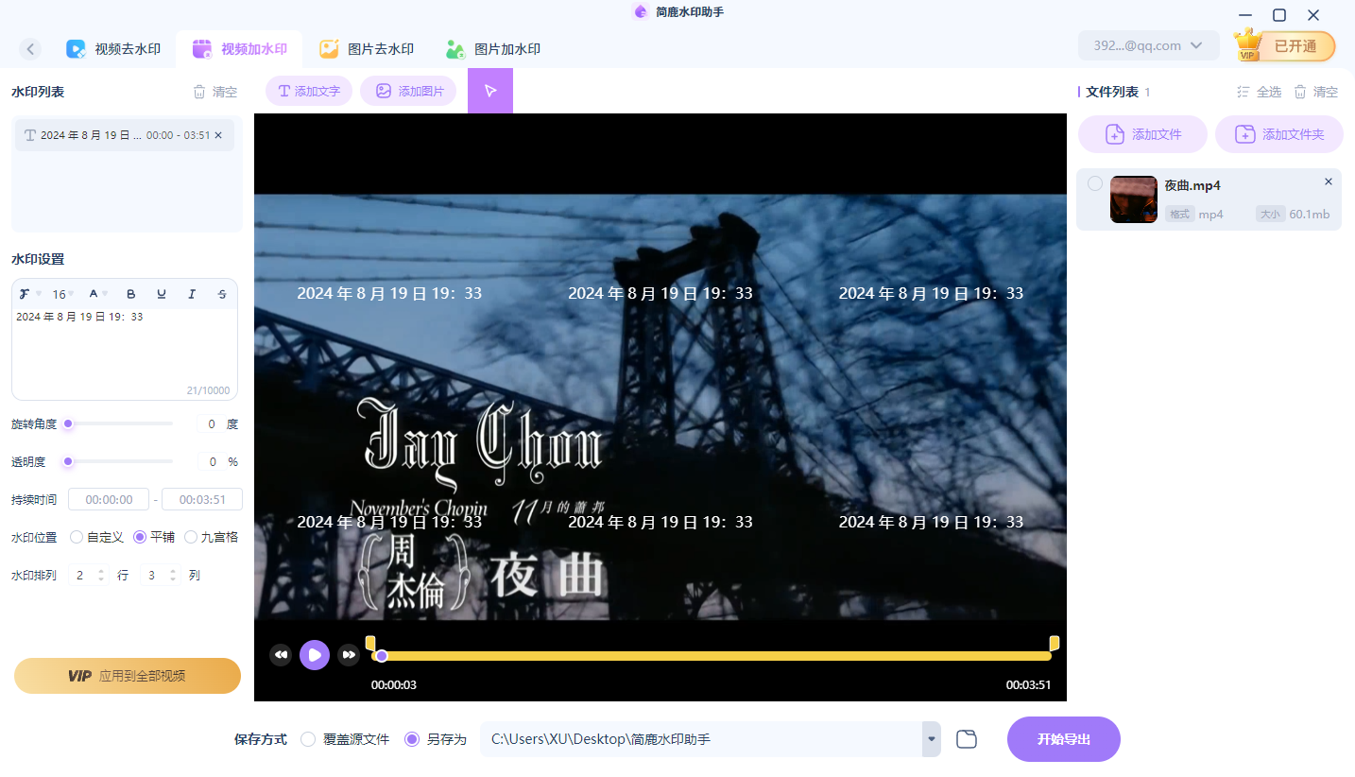Click the top-left watermark text on the video
The width and height of the screenshot is (1355, 777).
389,293
